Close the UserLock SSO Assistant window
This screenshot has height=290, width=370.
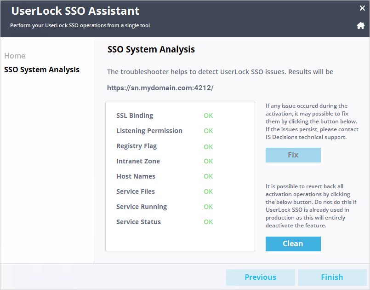(x=362, y=8)
